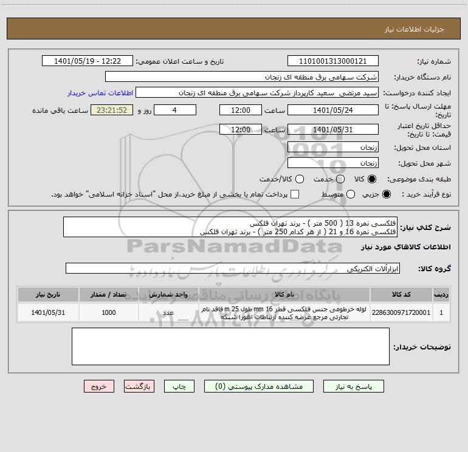Click the row number 1 cell
468x452 pixels.
[441, 312]
